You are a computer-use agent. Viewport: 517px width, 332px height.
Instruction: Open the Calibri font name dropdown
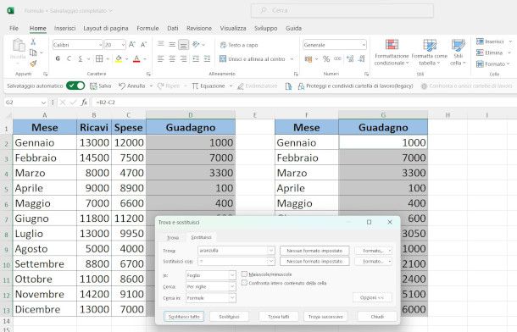100,44
